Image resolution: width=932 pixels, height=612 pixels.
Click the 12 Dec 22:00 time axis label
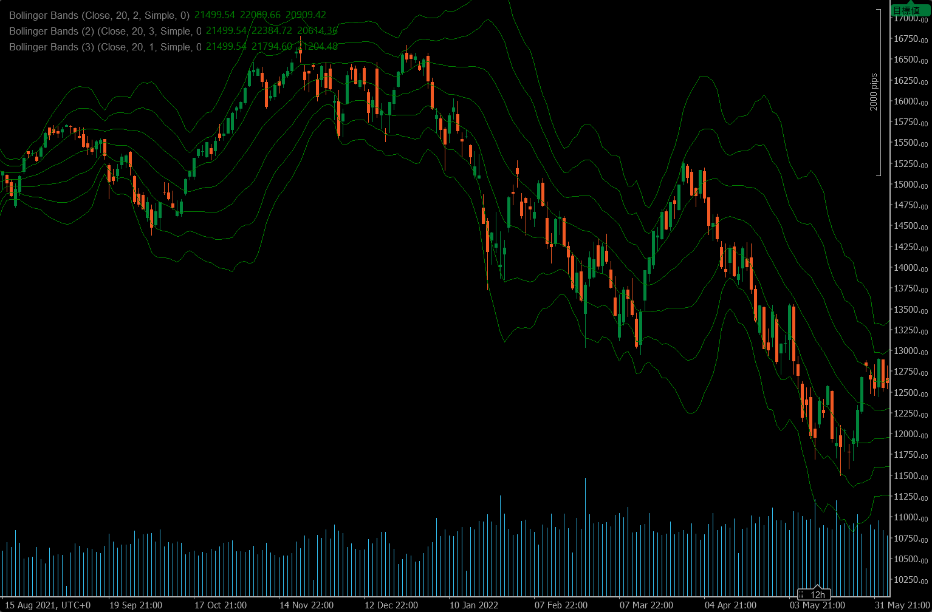(391, 605)
